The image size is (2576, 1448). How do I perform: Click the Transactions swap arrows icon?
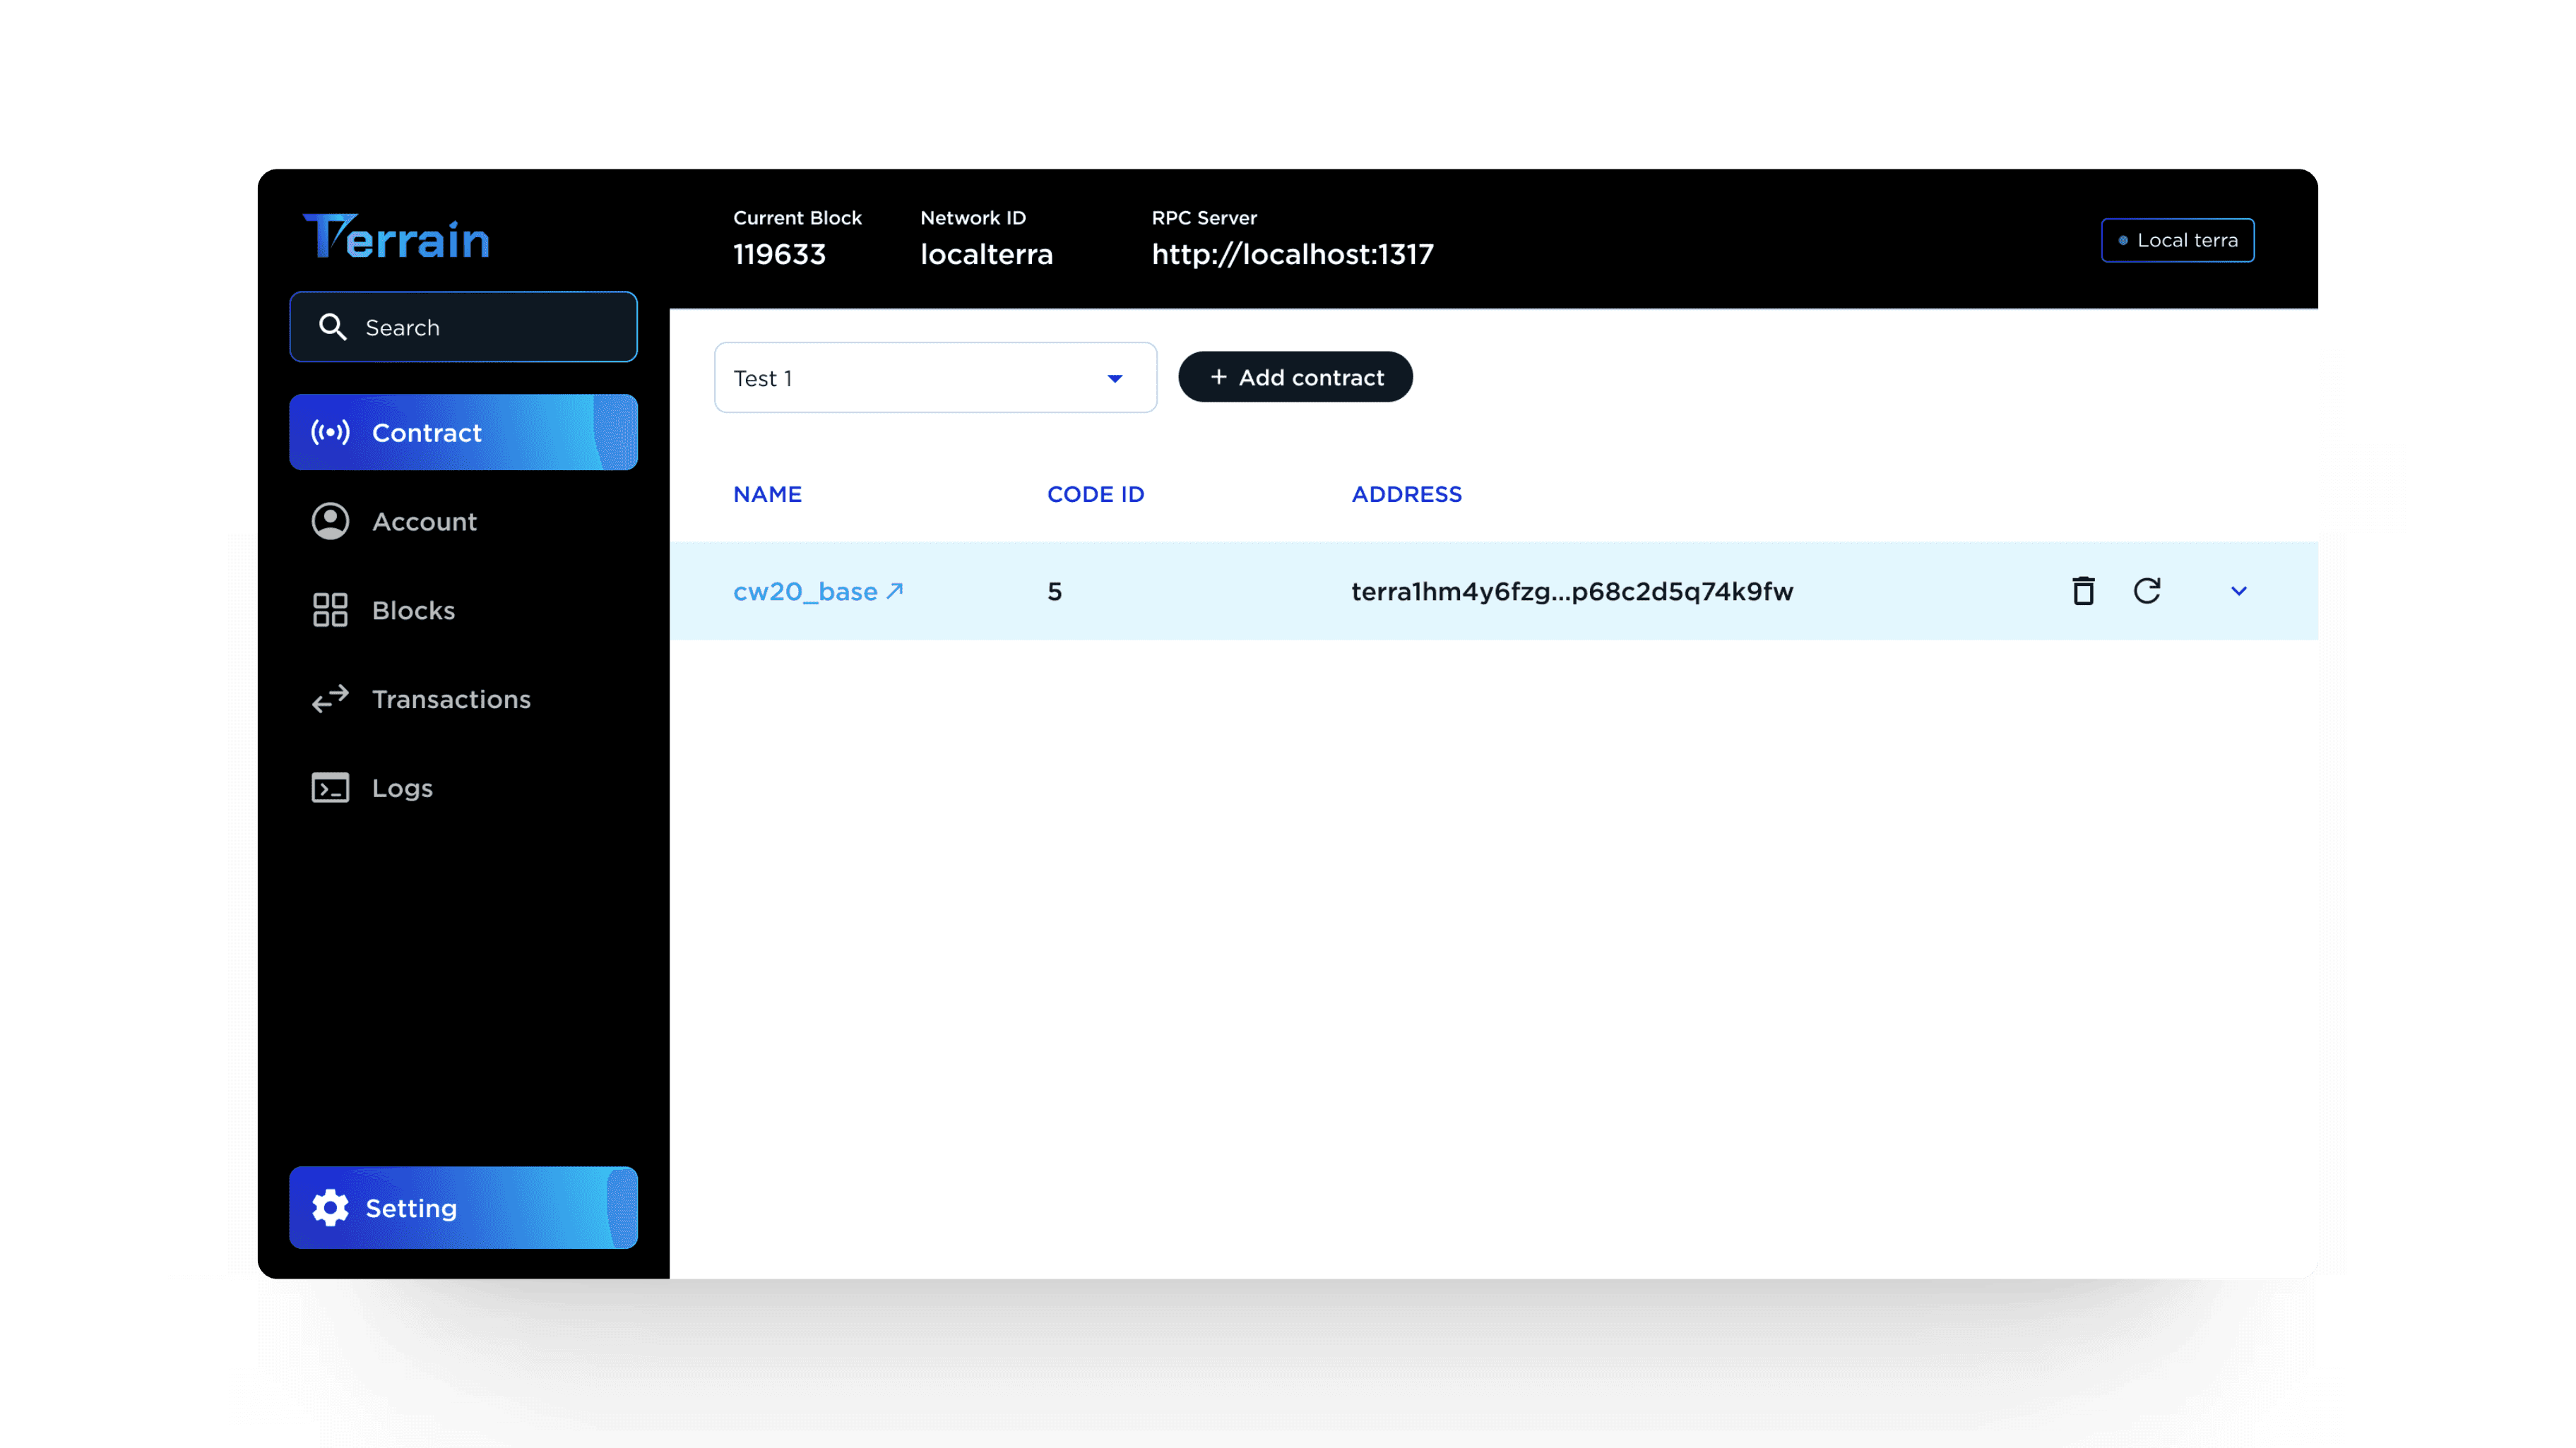pyautogui.click(x=330, y=698)
